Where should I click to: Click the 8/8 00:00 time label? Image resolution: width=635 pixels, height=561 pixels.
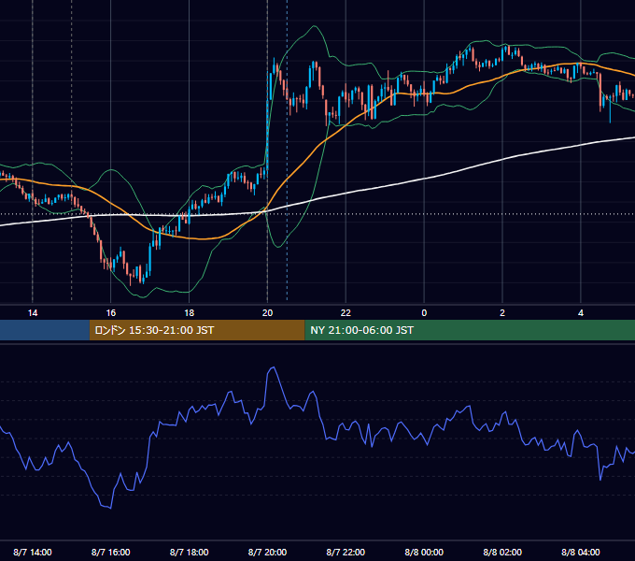[424, 552]
